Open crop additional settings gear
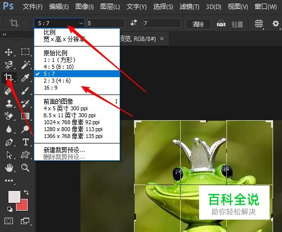Viewport: 282px width, 232px height. tap(276, 24)
